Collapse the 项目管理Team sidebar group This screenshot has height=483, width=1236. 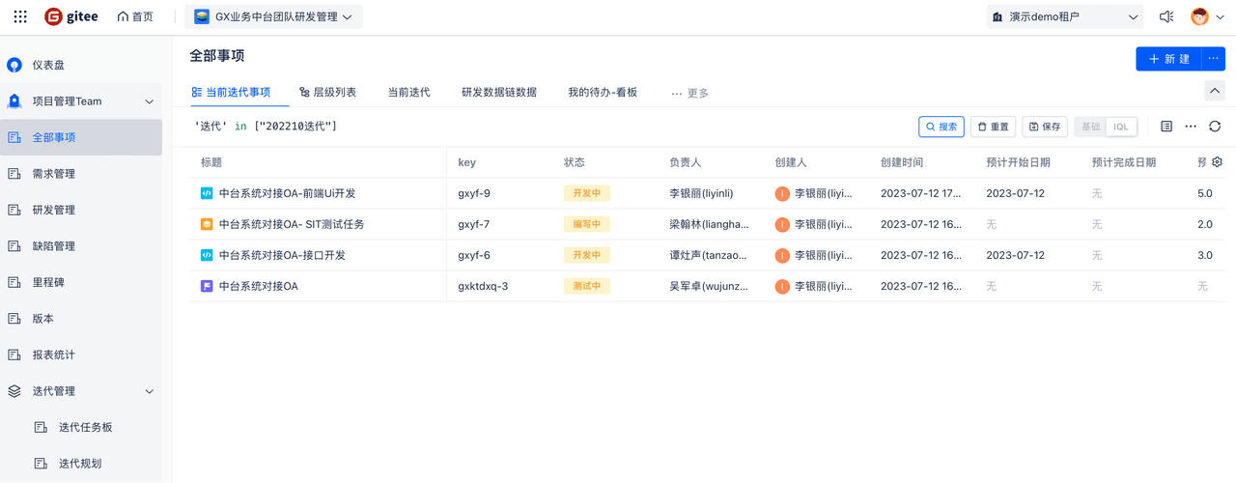point(149,101)
